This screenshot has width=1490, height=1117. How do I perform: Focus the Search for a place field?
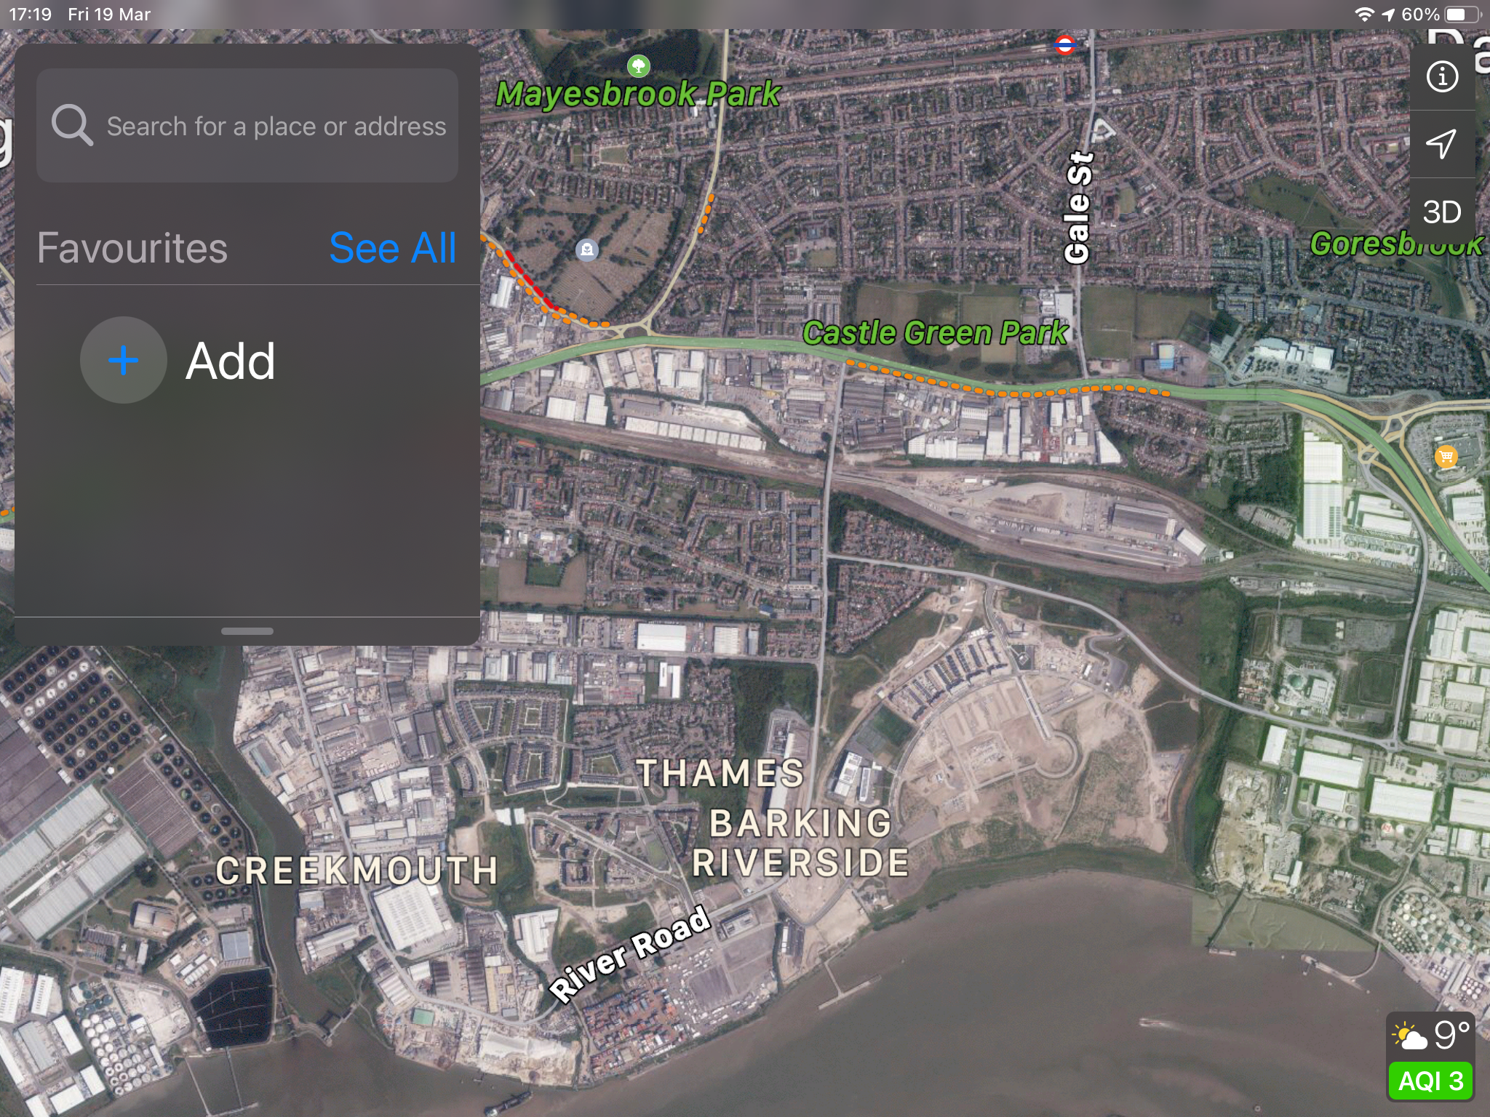(x=247, y=125)
